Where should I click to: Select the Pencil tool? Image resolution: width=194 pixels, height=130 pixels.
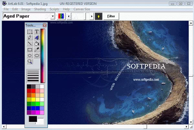click(30, 38)
